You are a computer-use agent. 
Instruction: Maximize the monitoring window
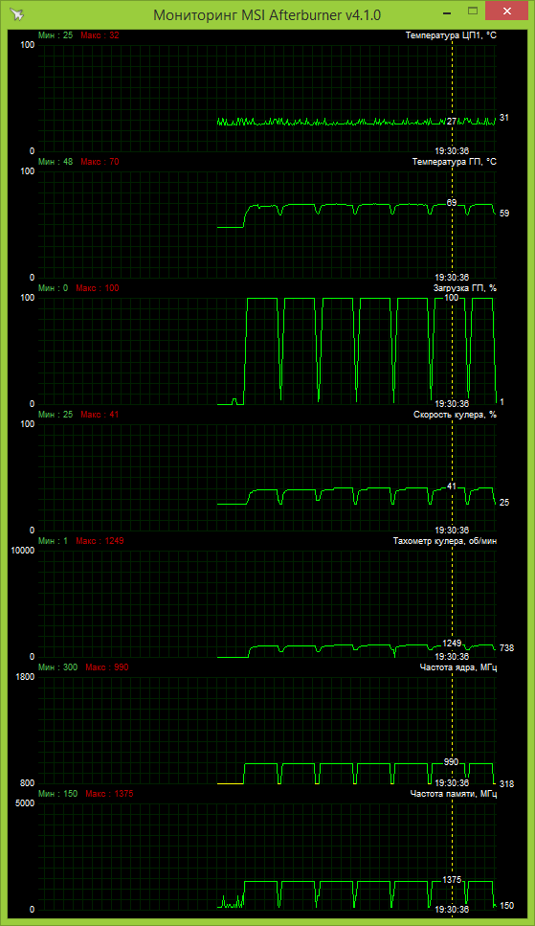473,11
